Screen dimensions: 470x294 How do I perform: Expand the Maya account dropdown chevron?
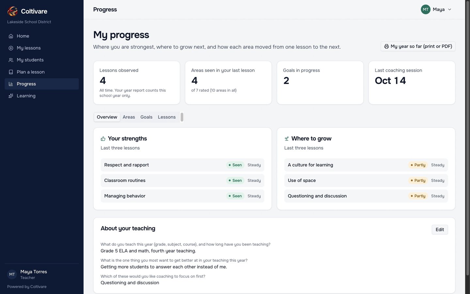click(x=449, y=9)
